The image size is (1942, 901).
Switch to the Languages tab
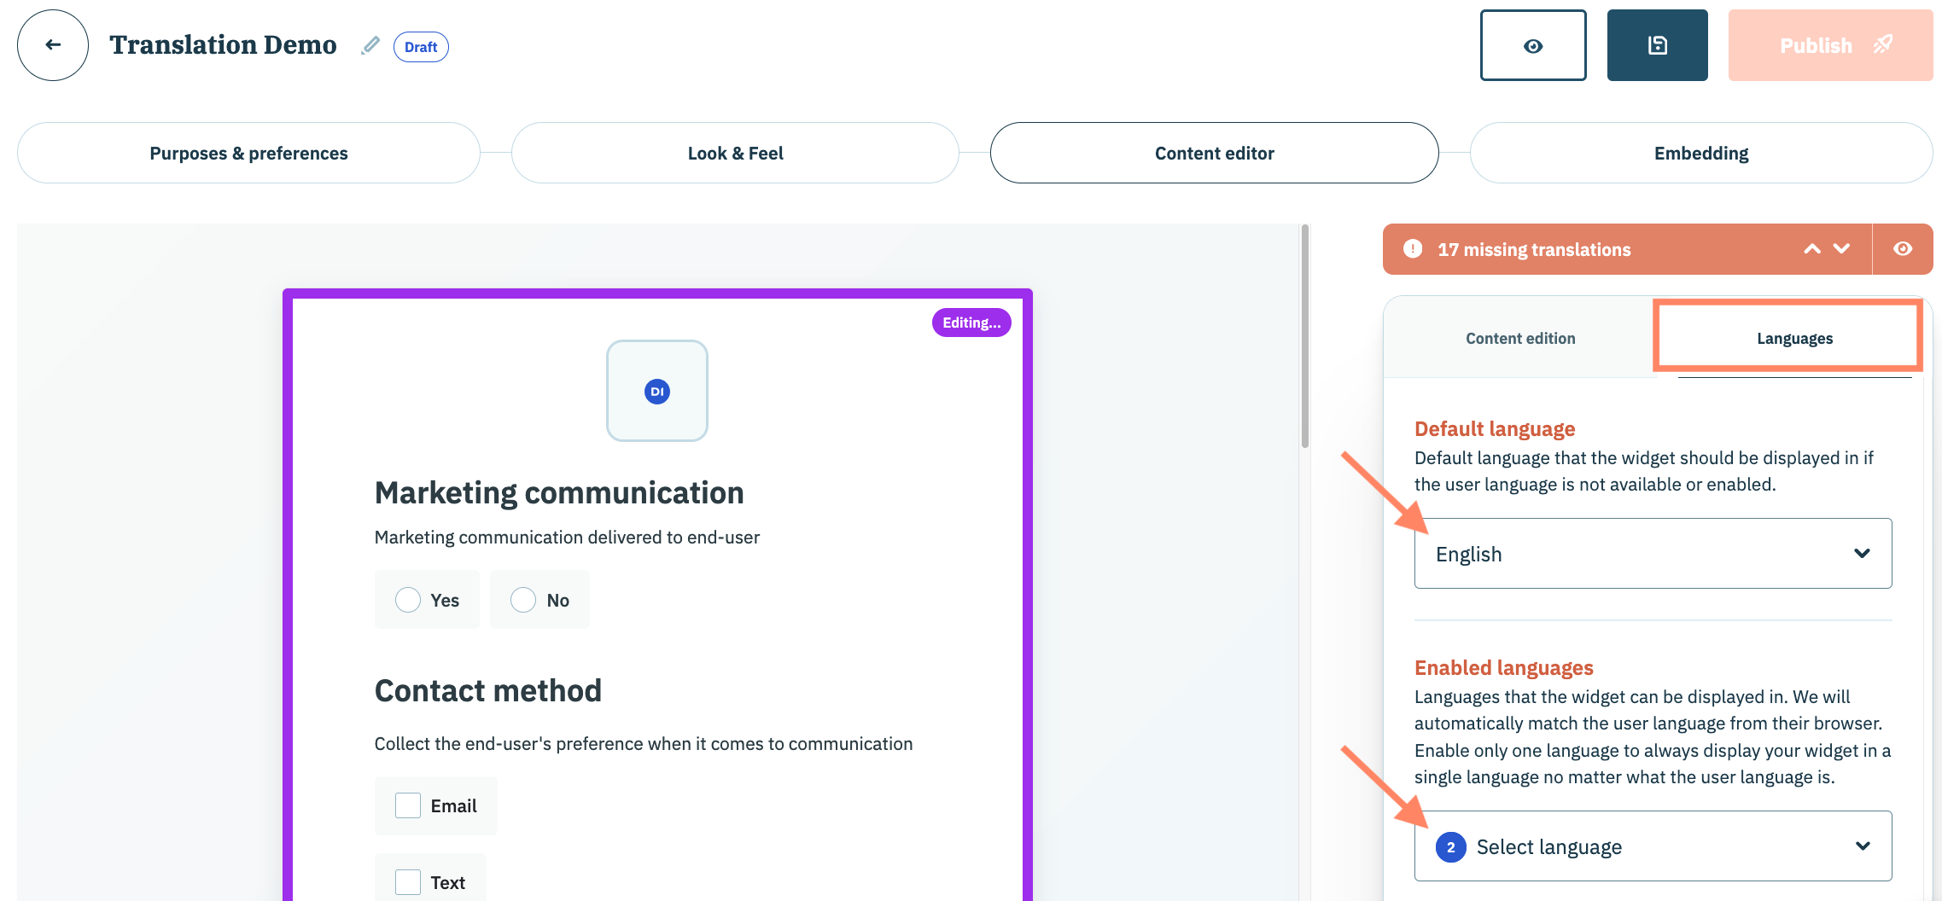1794,339
